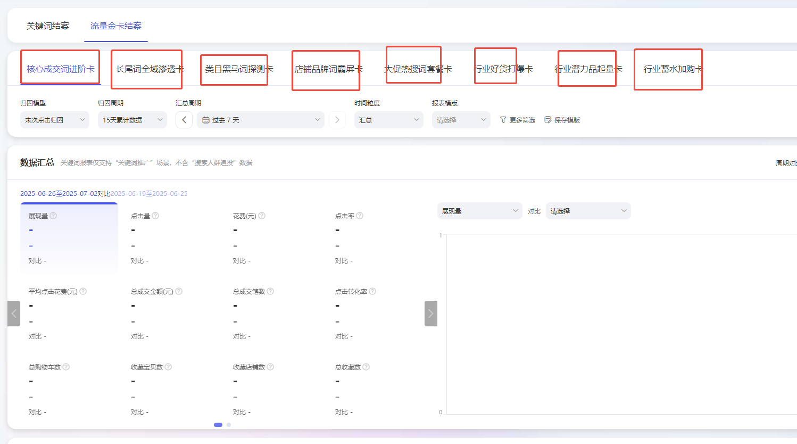Go to previous period with left arrow
This screenshot has height=444, width=797.
[184, 120]
